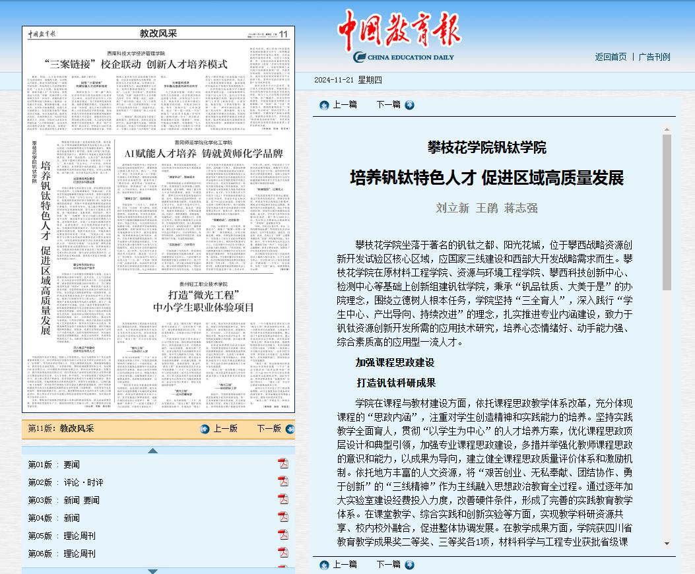Click the bottom 上一篇 round arrow icon
695x574 pixels.
[x=324, y=565]
